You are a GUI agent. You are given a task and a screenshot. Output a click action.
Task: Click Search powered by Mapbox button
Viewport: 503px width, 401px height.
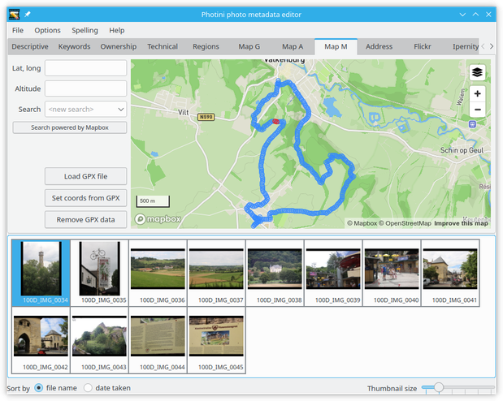pyautogui.click(x=70, y=127)
